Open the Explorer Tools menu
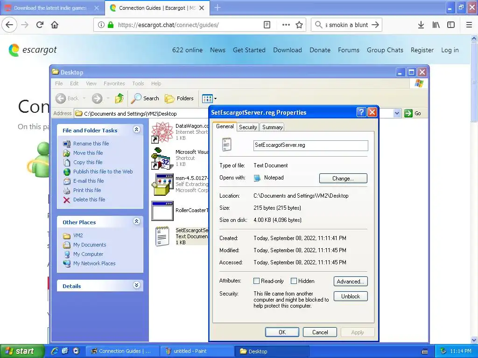This screenshot has width=478, height=358. tap(138, 83)
